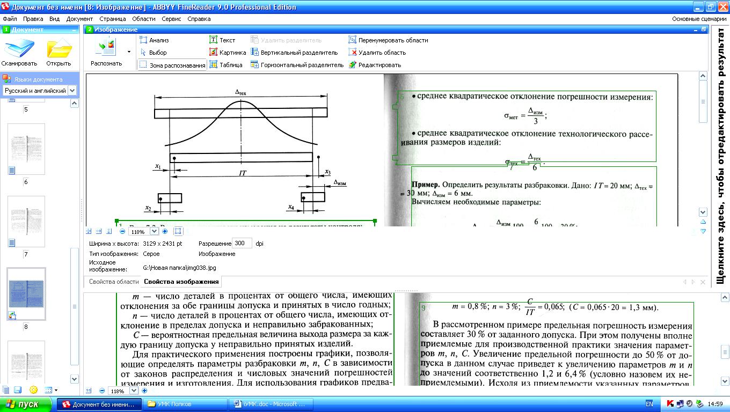
Task: Click page list view icon at pages panel bottom
Action: click(x=5, y=390)
